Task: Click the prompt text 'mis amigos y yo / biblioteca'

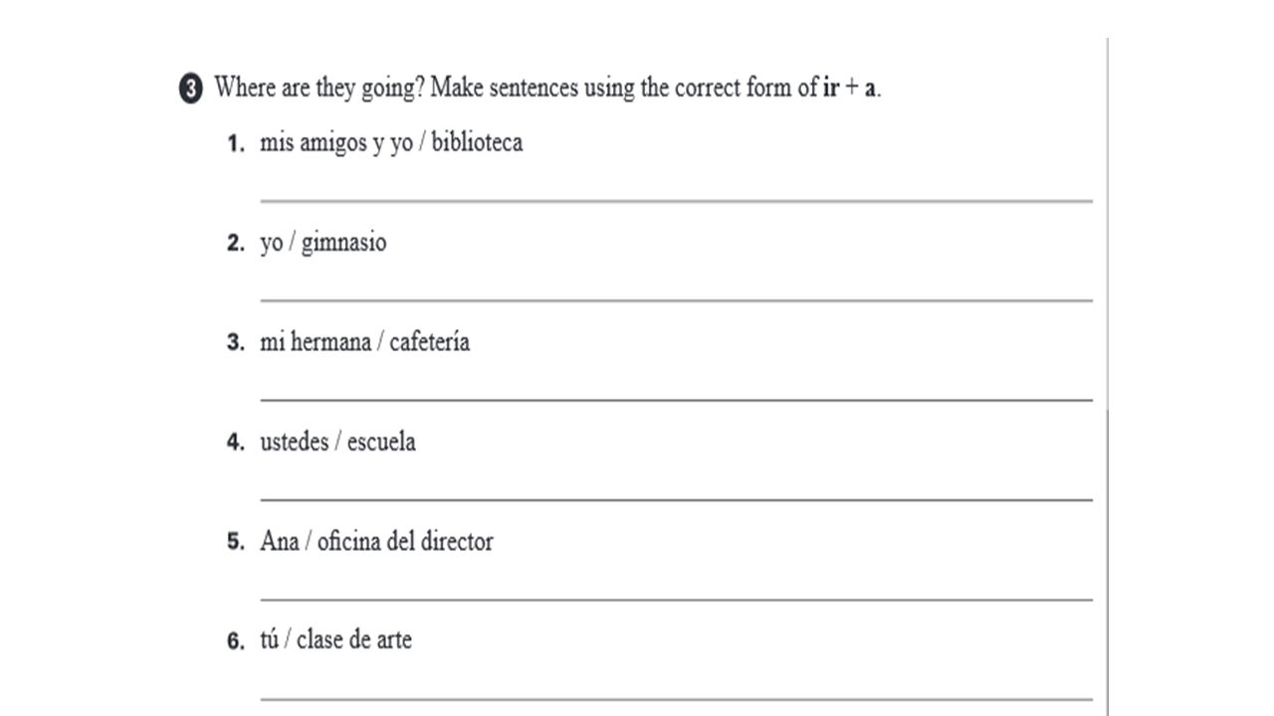Action: [x=391, y=143]
